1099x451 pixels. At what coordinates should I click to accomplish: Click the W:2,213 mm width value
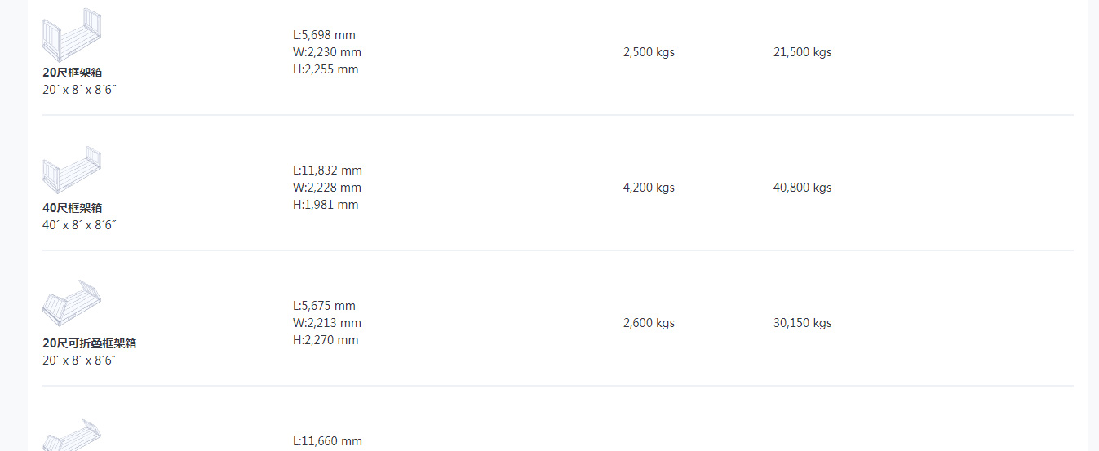click(x=327, y=323)
